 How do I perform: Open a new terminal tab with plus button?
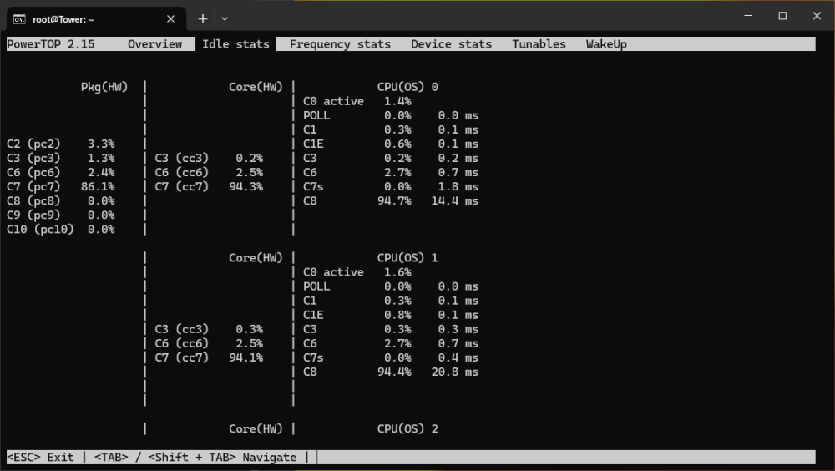pyautogui.click(x=203, y=19)
